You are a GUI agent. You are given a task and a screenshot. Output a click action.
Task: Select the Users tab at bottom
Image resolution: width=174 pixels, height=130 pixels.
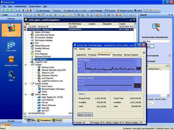pos(32,120)
